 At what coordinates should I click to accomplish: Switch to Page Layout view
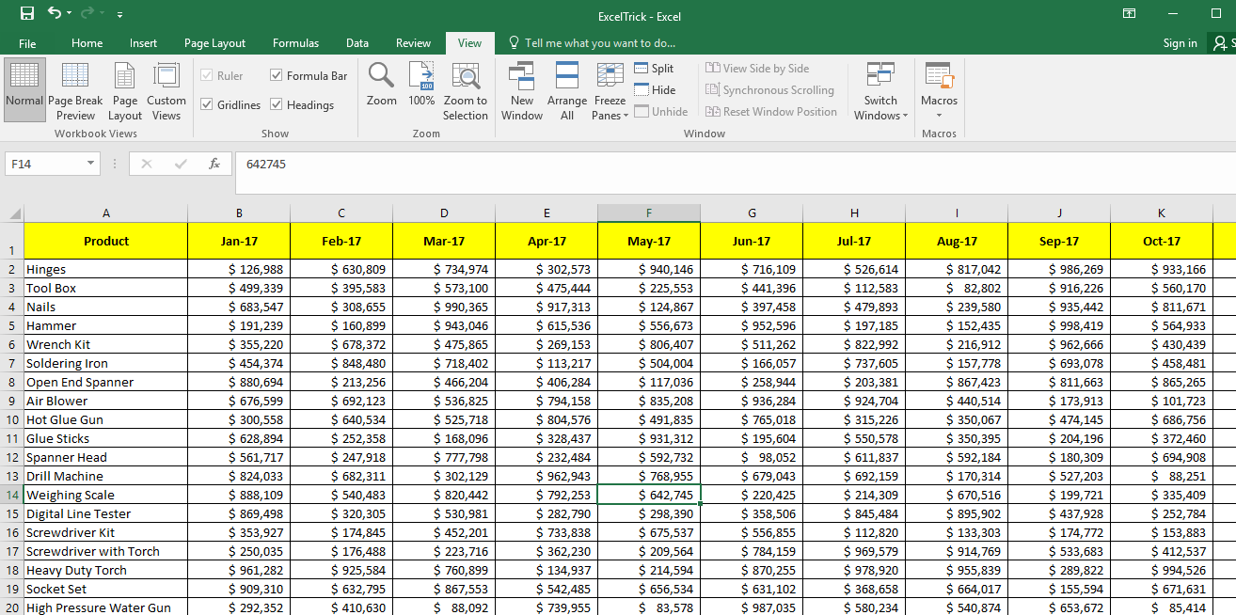[x=125, y=90]
